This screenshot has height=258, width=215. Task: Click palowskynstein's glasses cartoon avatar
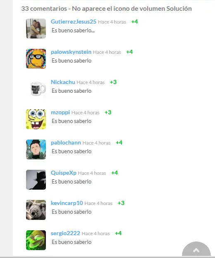pos(36,59)
